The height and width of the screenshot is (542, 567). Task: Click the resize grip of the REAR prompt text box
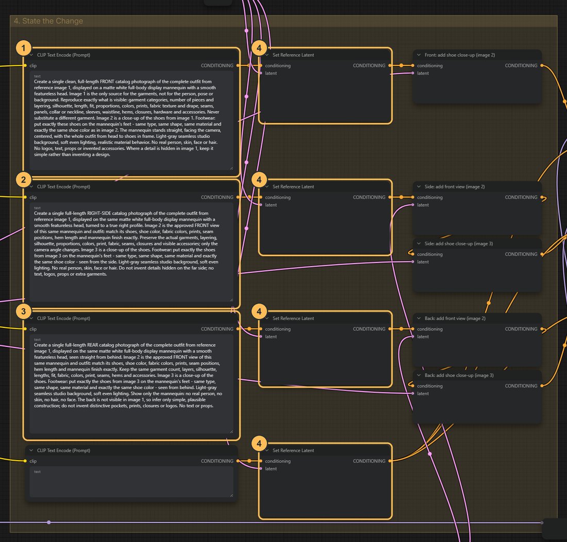pos(231,431)
